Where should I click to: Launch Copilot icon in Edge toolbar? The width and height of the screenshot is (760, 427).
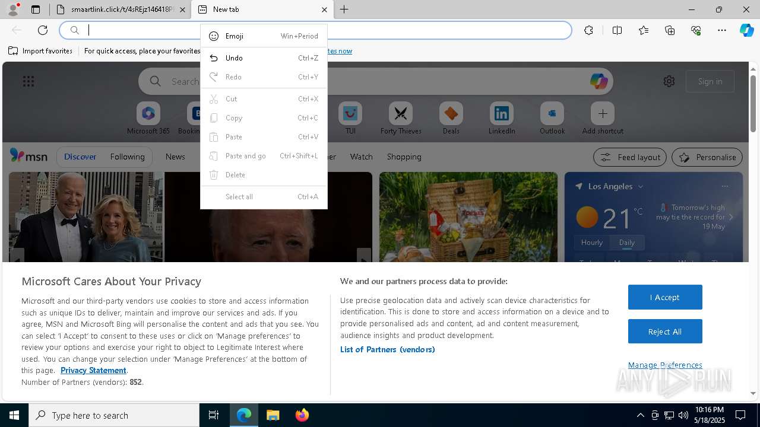point(746,30)
